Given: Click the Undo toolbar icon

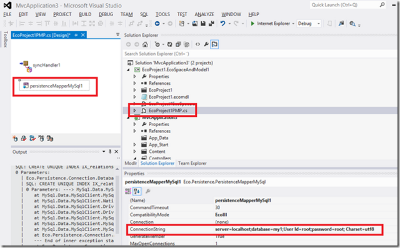Looking at the screenshot, I should coord(223,24).
